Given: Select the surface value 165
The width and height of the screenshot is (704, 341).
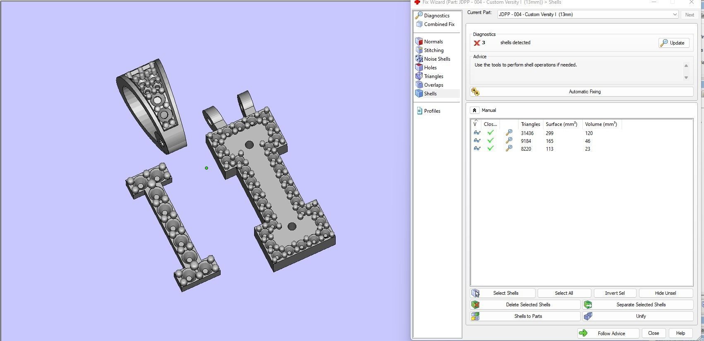Looking at the screenshot, I should point(550,141).
